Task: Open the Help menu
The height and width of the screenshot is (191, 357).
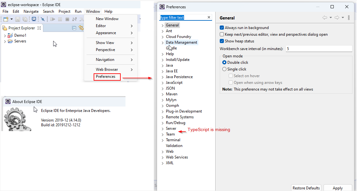Action: (x=108, y=11)
